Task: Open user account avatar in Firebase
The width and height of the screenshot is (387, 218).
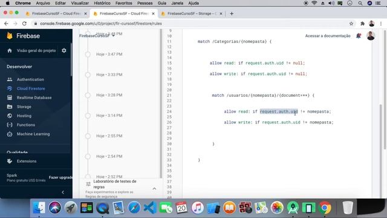Action: click(371, 36)
